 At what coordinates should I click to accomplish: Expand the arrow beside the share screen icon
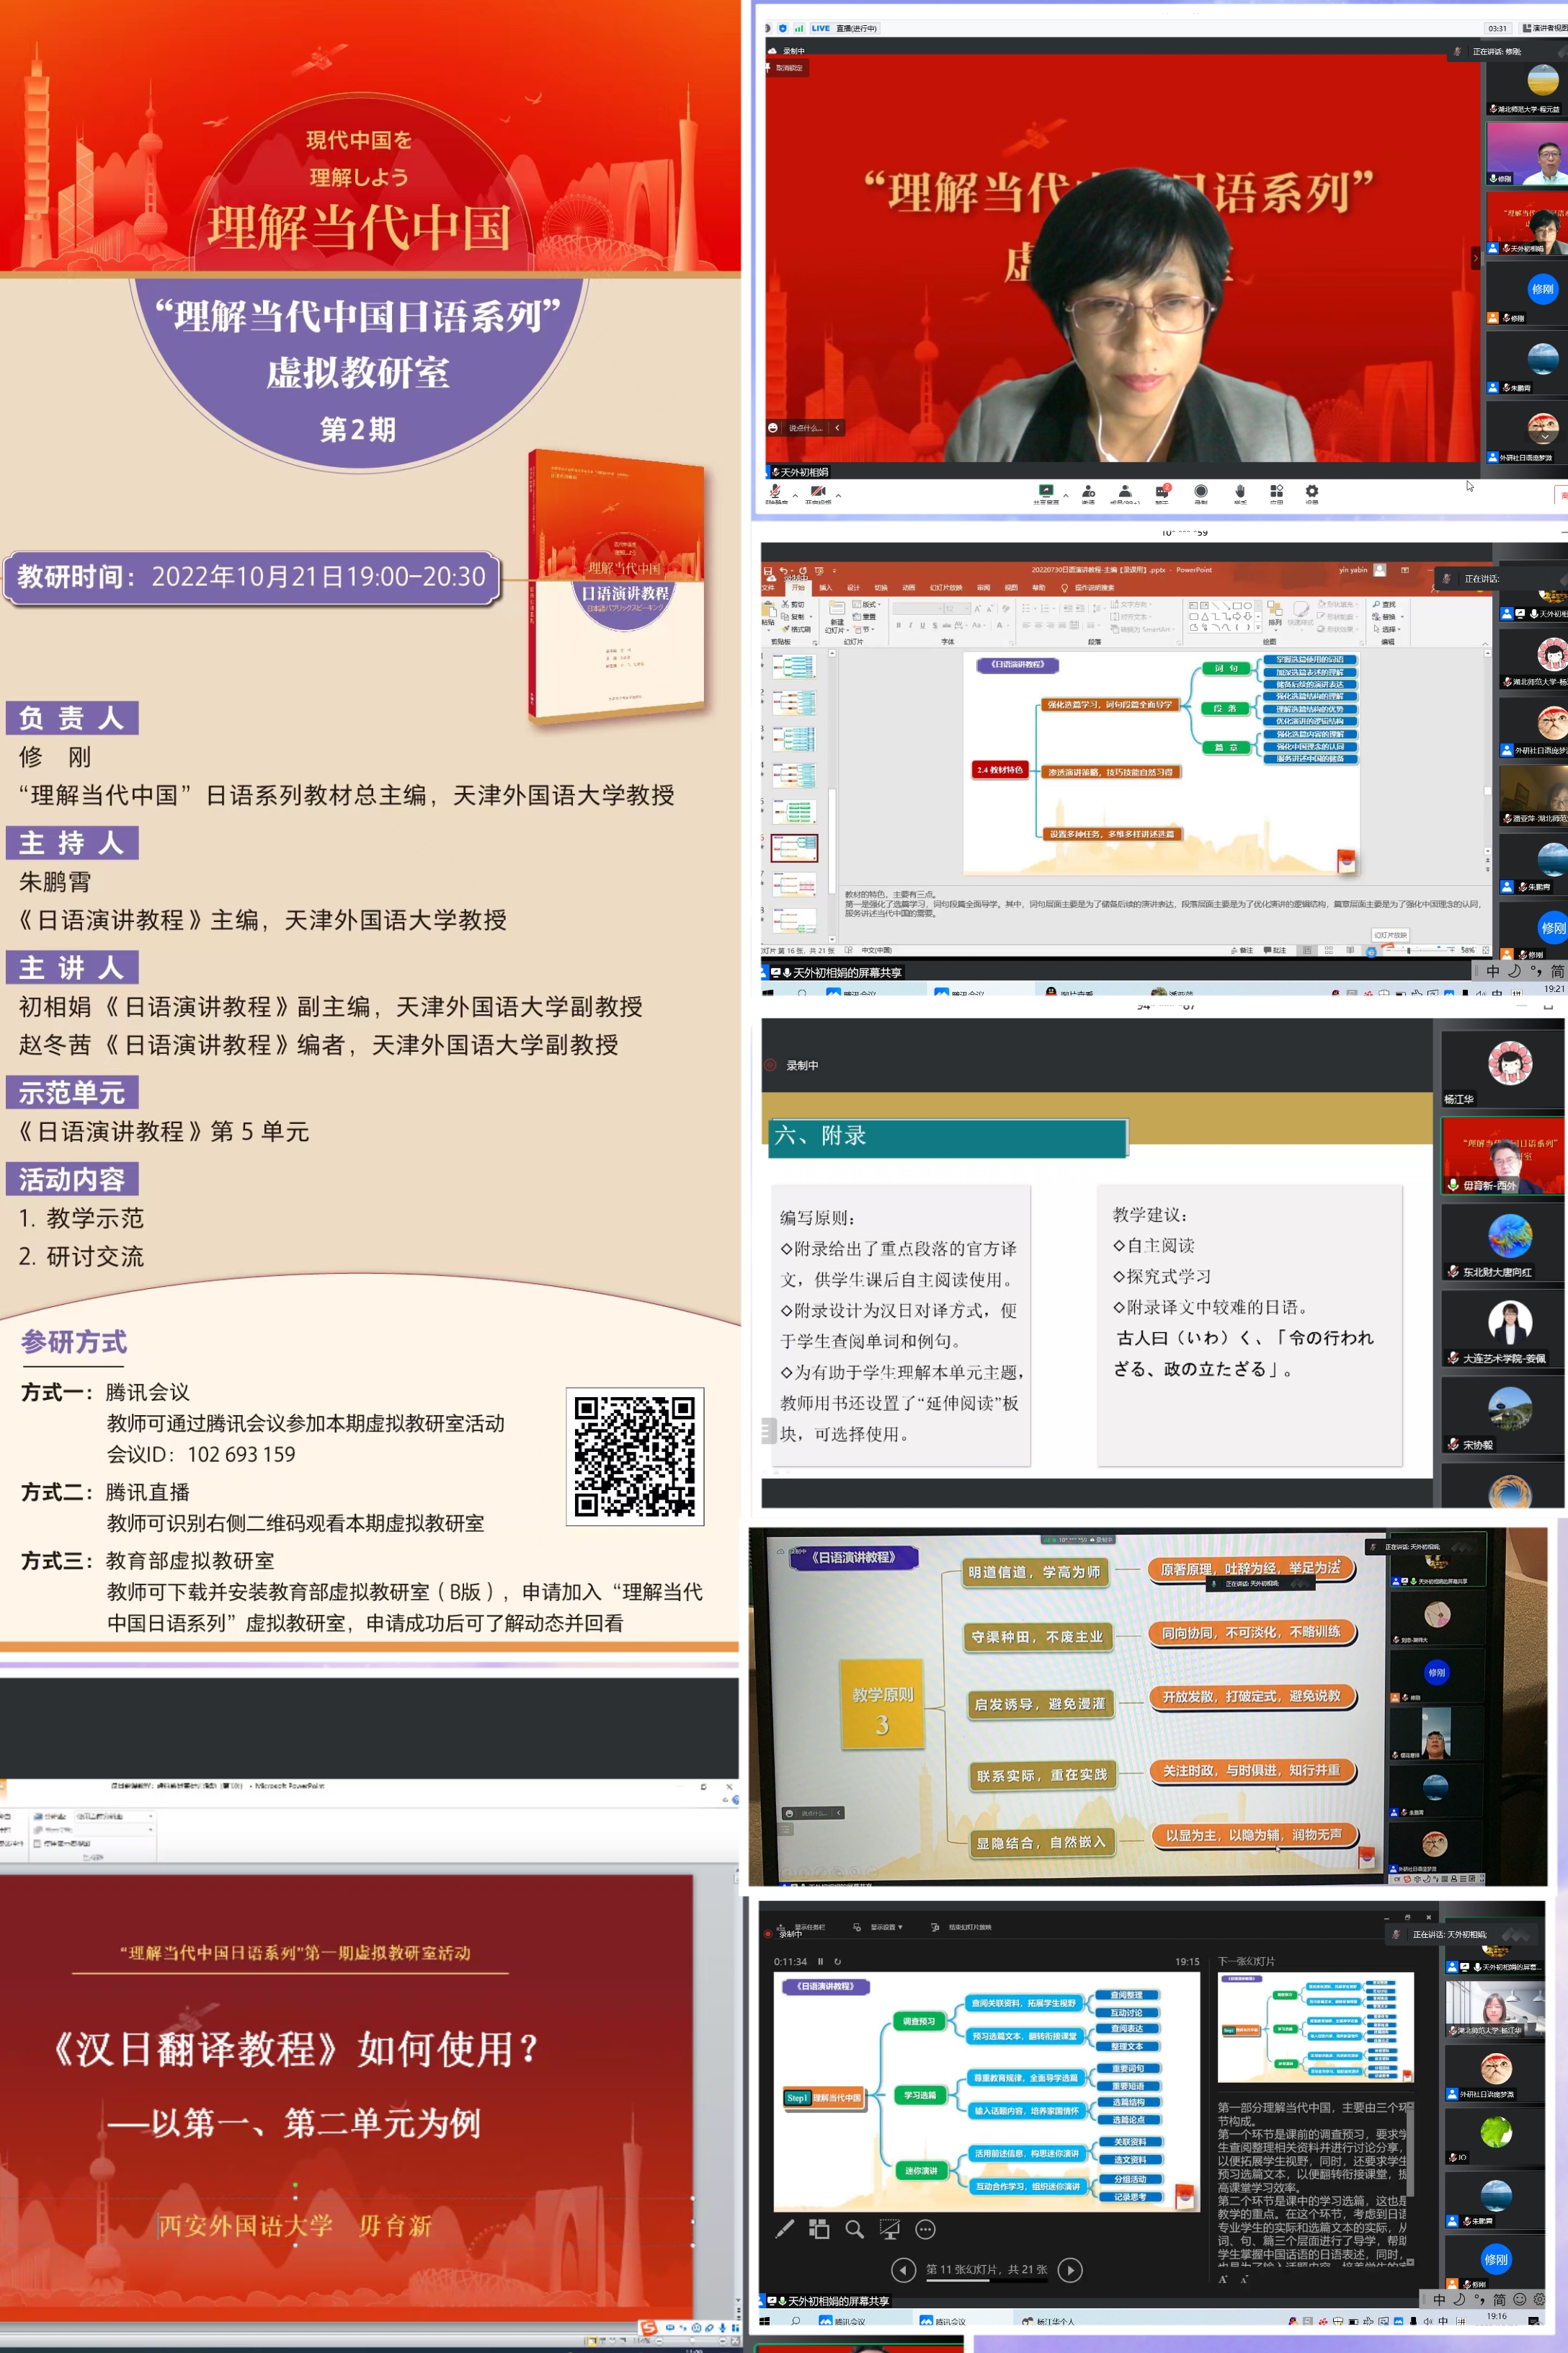1066,495
